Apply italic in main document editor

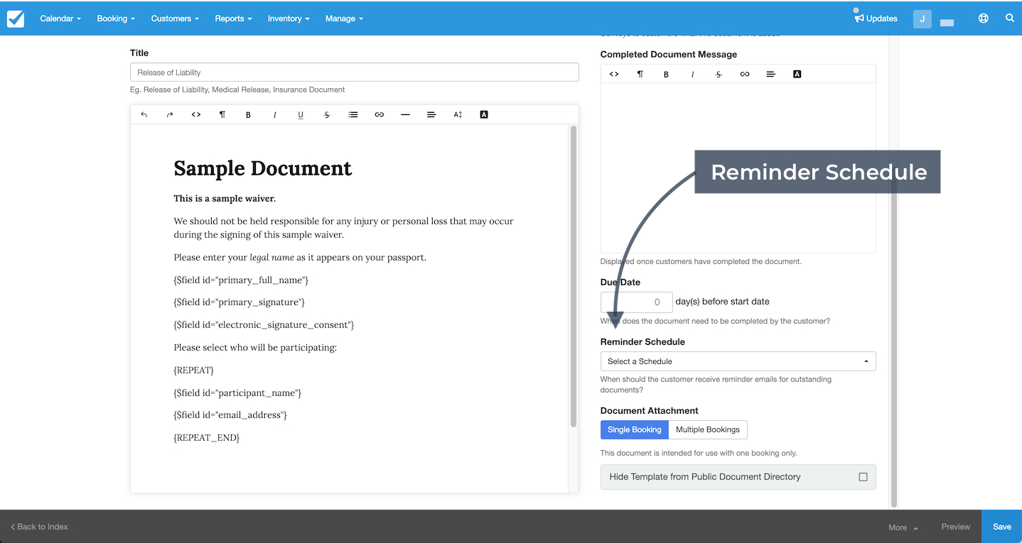274,114
